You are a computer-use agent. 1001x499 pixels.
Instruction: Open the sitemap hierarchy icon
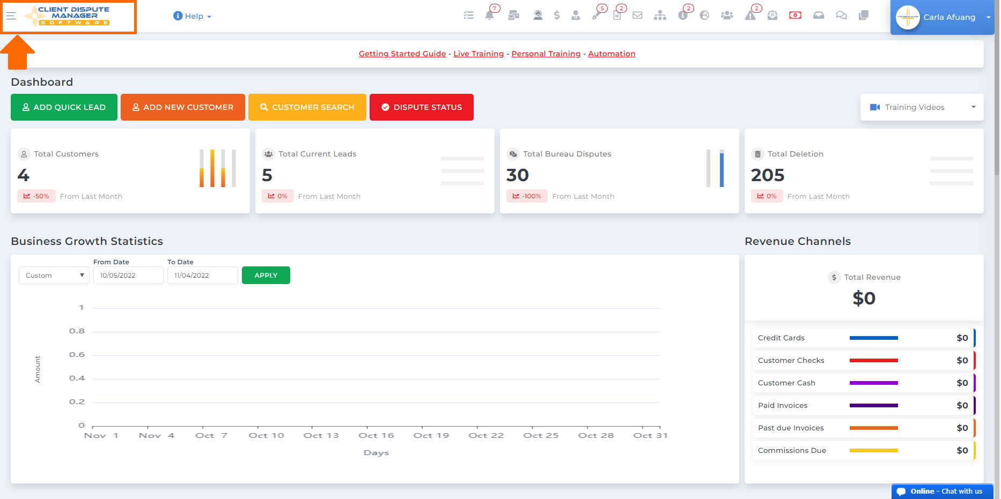[660, 16]
